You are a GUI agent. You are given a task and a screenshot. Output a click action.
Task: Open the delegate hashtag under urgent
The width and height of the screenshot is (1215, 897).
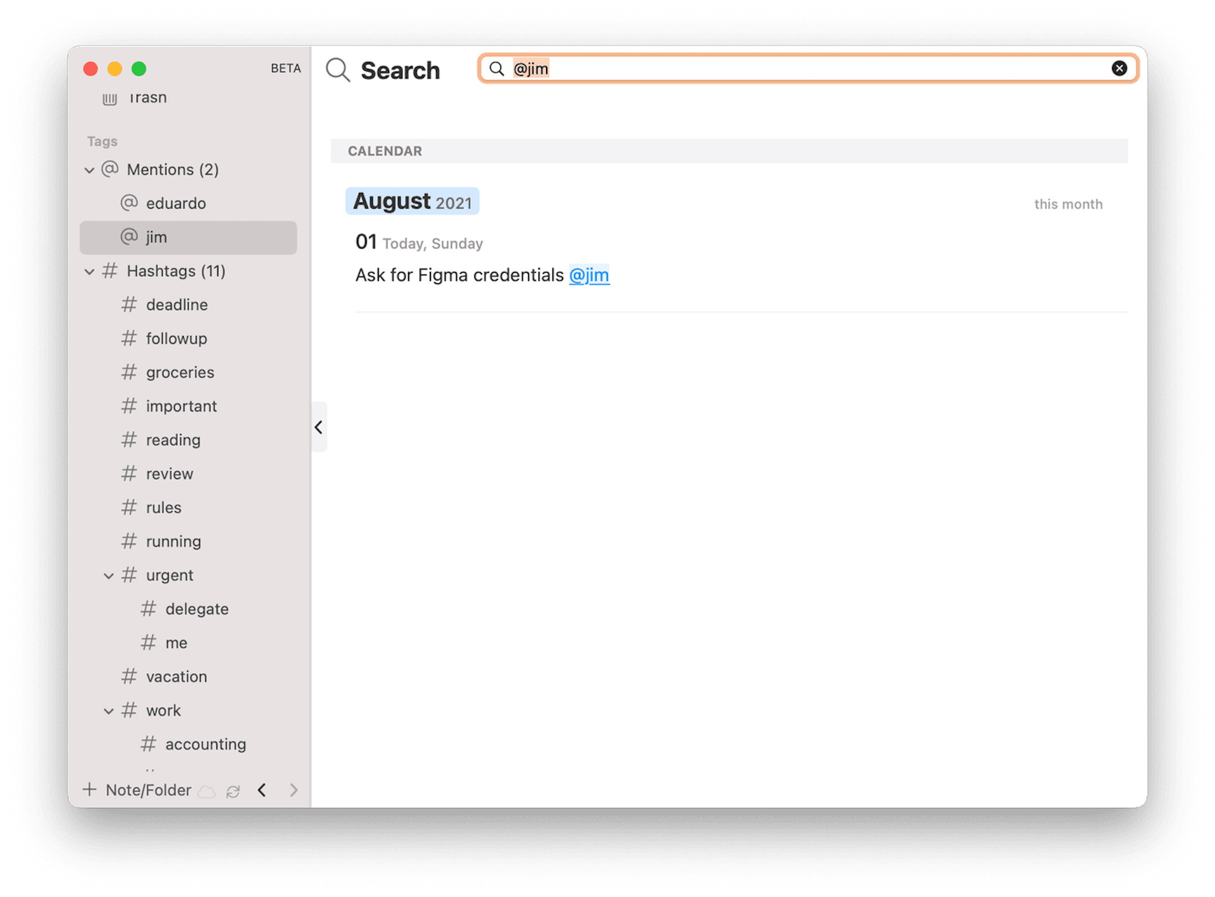coord(196,609)
